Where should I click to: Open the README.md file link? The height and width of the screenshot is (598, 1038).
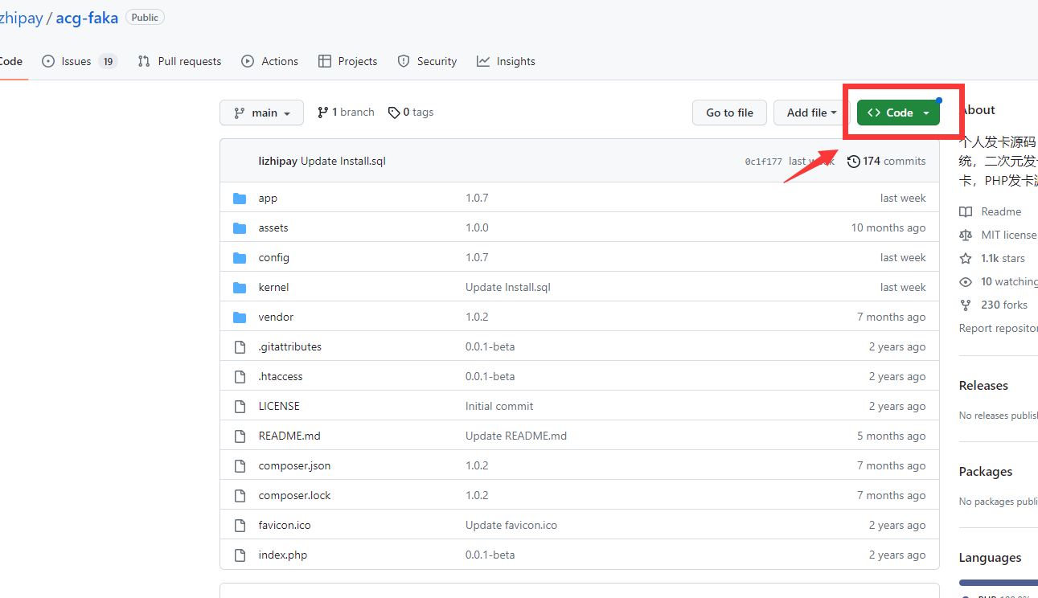point(289,436)
